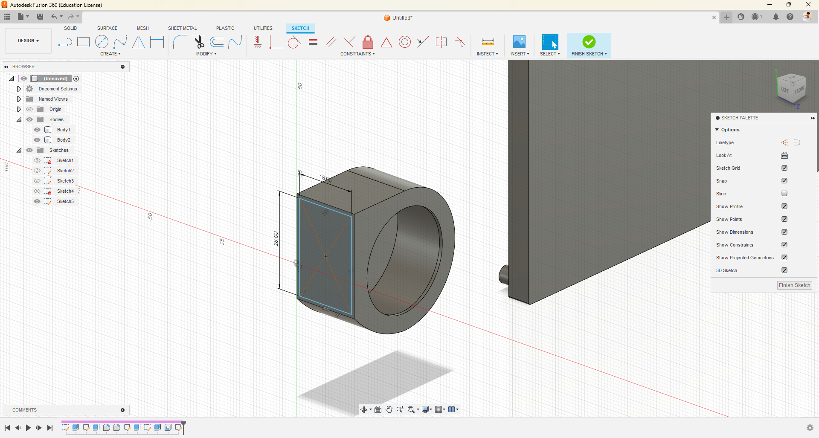
Task: Choose the Concentric constraint icon
Action: point(404,42)
